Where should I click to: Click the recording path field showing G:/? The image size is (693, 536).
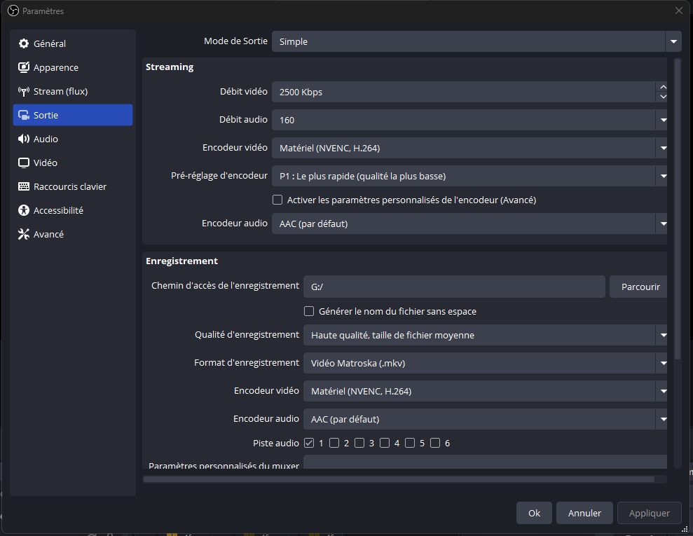point(454,287)
